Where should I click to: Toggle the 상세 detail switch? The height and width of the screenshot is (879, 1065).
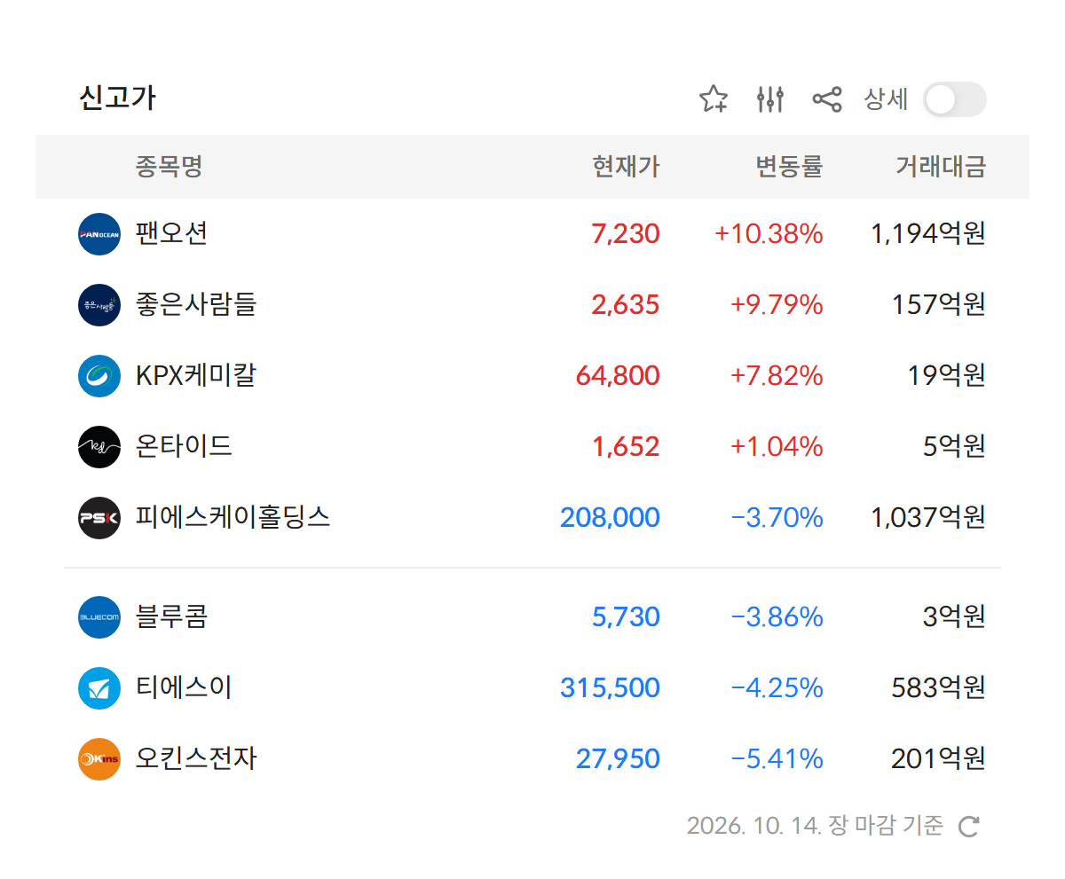[x=955, y=99]
